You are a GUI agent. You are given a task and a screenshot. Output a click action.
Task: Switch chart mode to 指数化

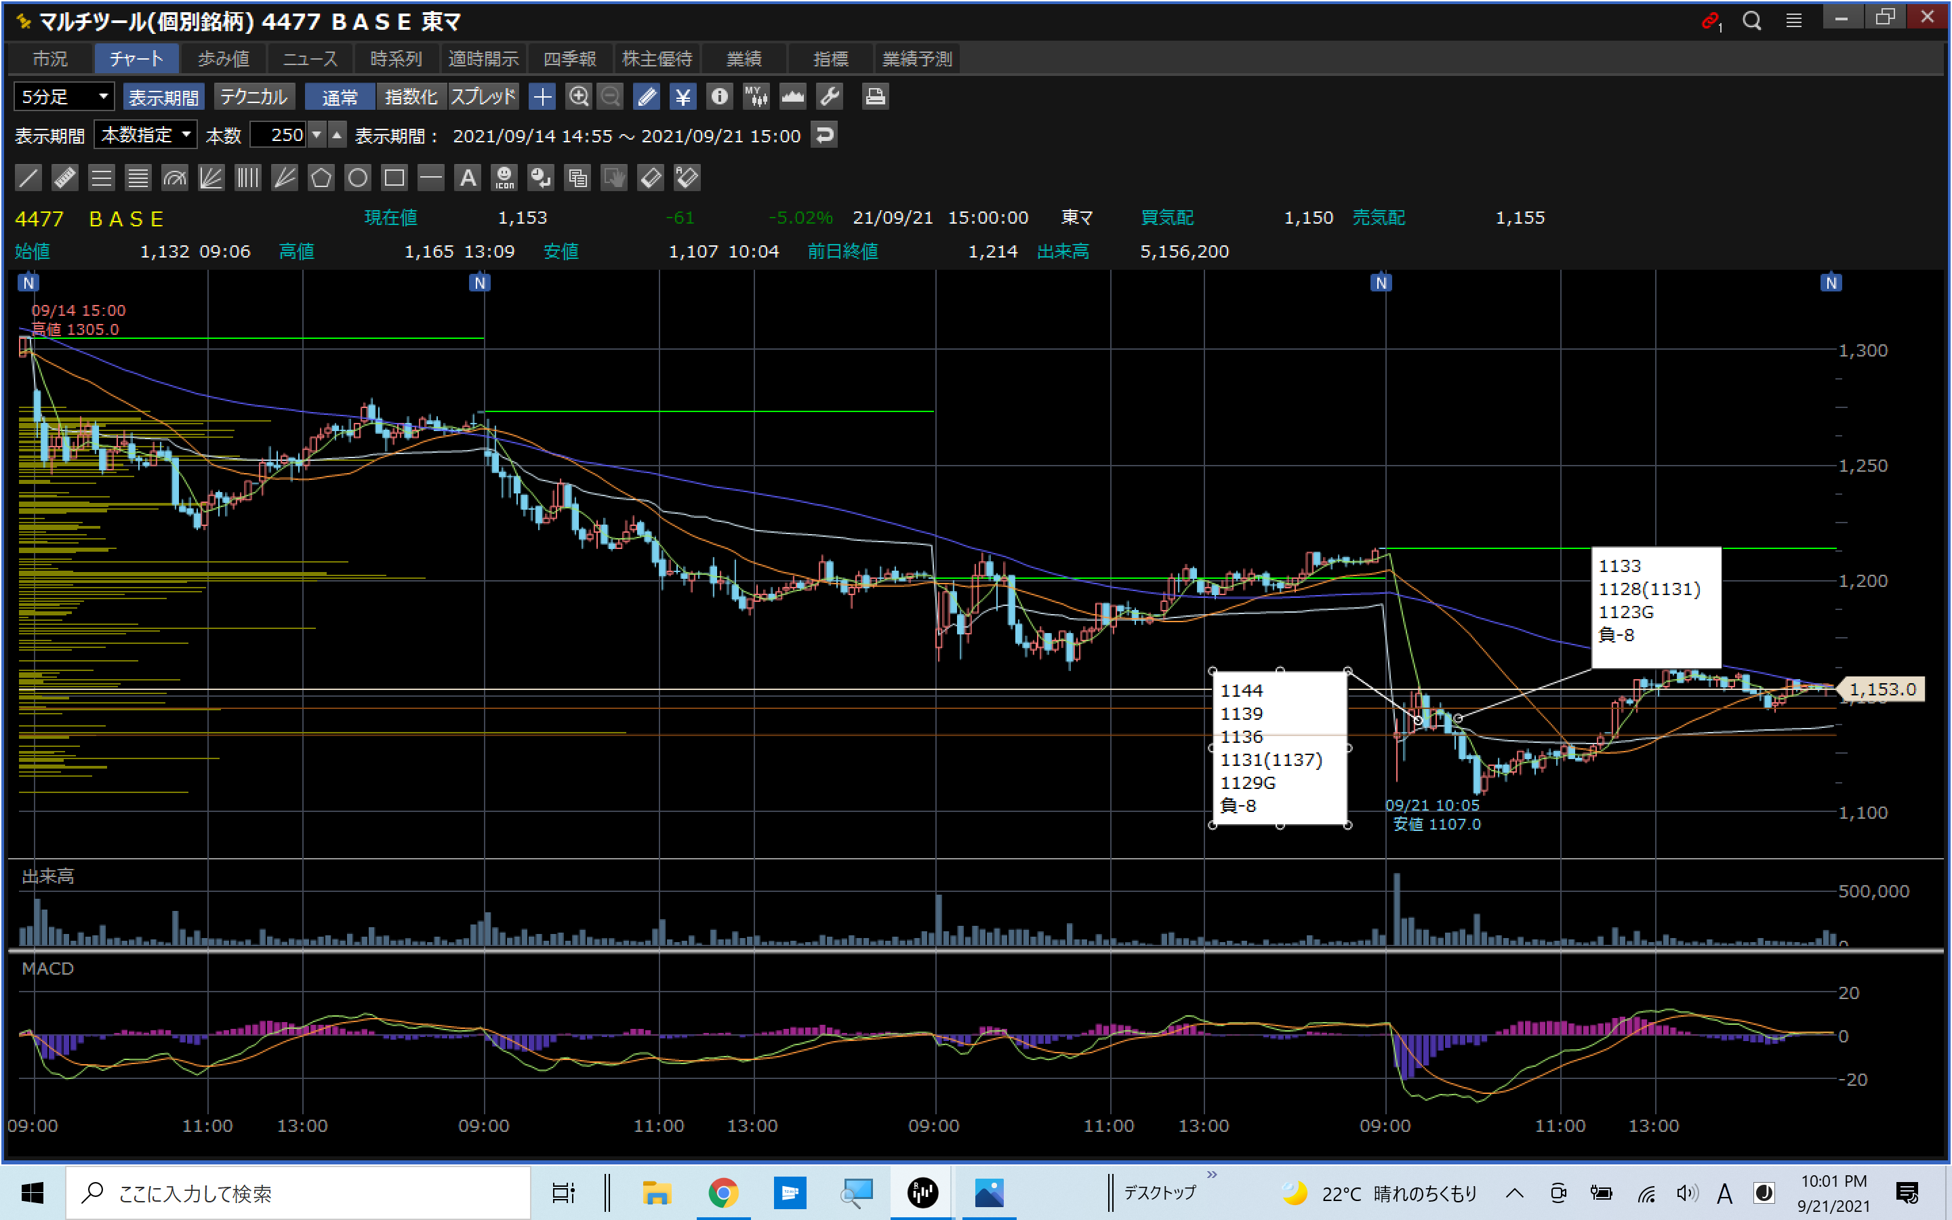pyautogui.click(x=411, y=97)
